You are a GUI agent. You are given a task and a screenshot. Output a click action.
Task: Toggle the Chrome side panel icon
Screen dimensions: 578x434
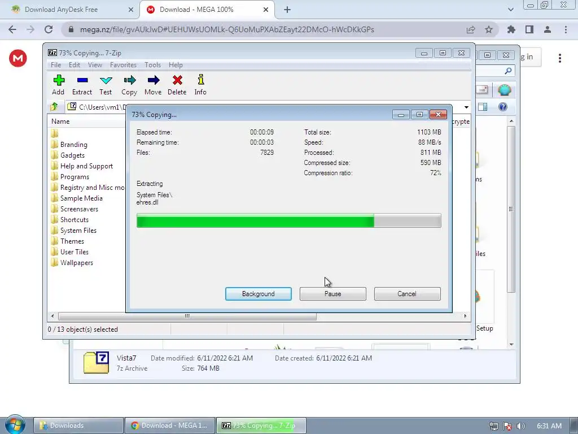point(529,29)
